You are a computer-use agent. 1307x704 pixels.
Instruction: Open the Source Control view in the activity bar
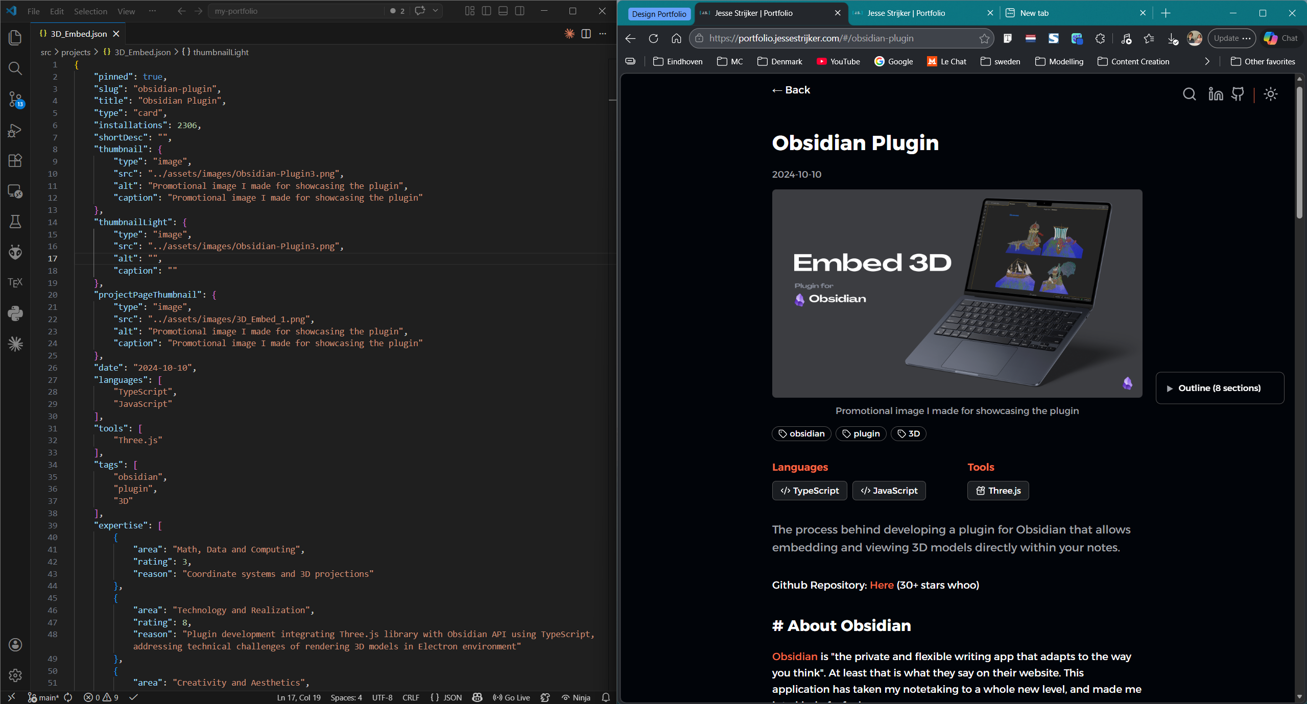15,99
